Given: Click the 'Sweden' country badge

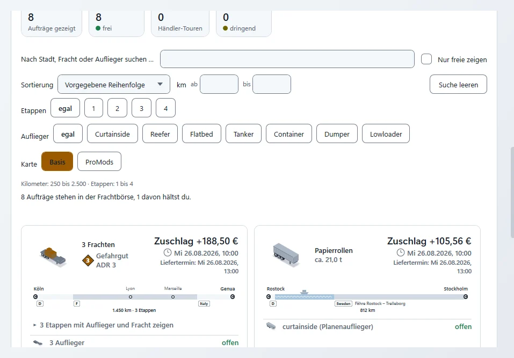Looking at the screenshot, I should tap(343, 304).
